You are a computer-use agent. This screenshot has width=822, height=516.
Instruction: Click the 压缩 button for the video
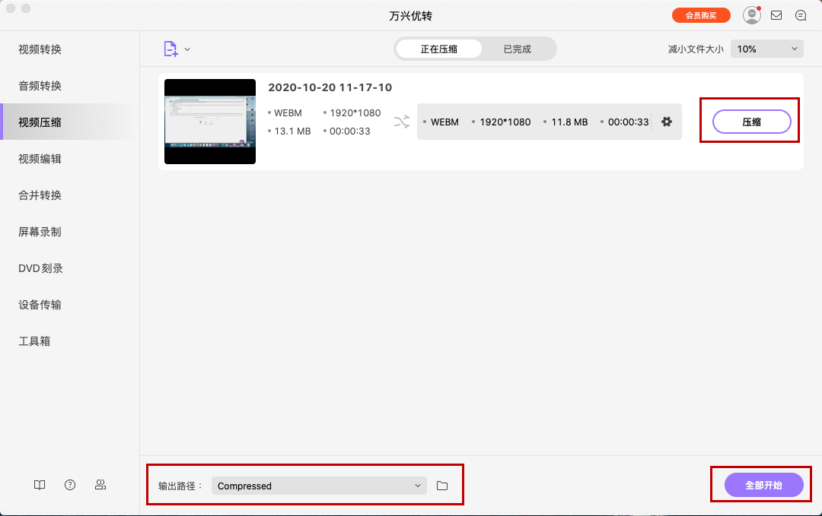pyautogui.click(x=750, y=122)
